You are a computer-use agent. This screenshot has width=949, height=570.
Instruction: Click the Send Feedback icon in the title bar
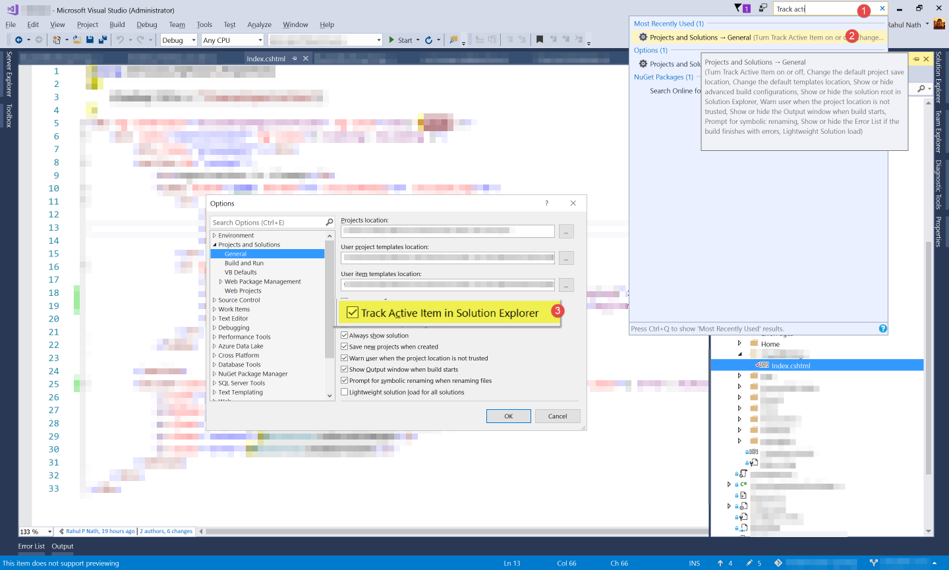pos(762,8)
